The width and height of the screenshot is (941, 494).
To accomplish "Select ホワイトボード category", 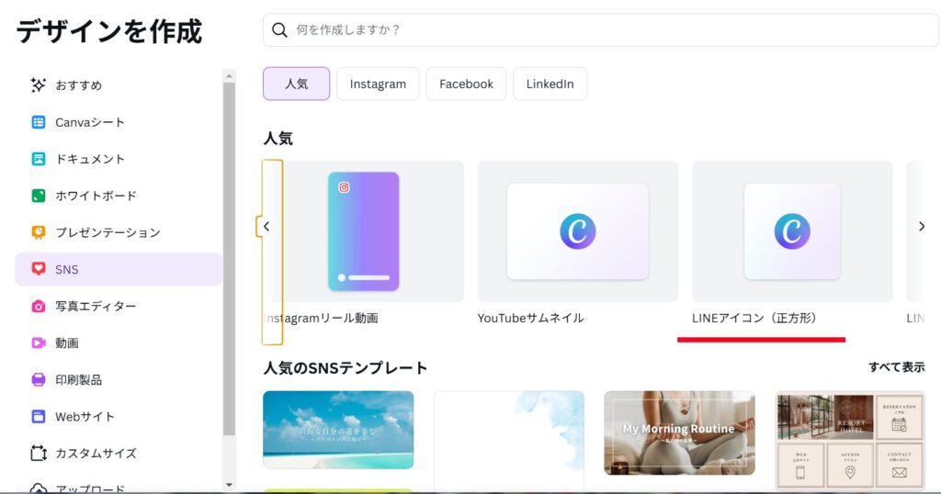I will (x=119, y=196).
